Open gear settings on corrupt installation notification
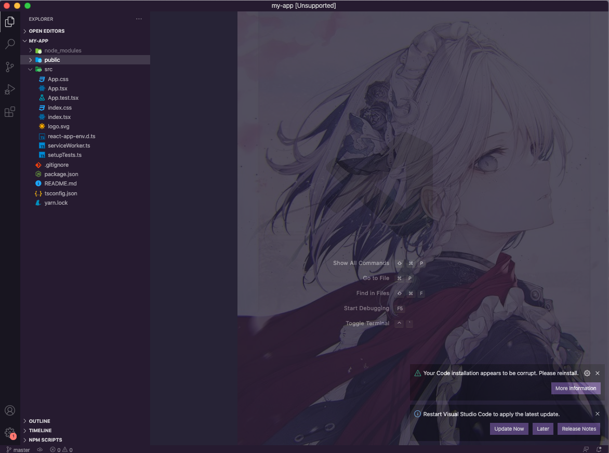 point(587,373)
